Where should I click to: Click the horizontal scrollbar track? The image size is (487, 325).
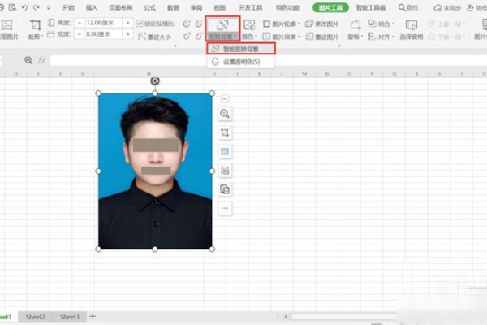pyautogui.click(x=343, y=317)
